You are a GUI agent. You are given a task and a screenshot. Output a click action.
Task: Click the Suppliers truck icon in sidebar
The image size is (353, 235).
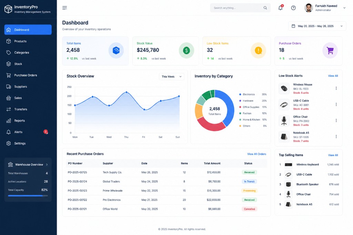click(9, 86)
